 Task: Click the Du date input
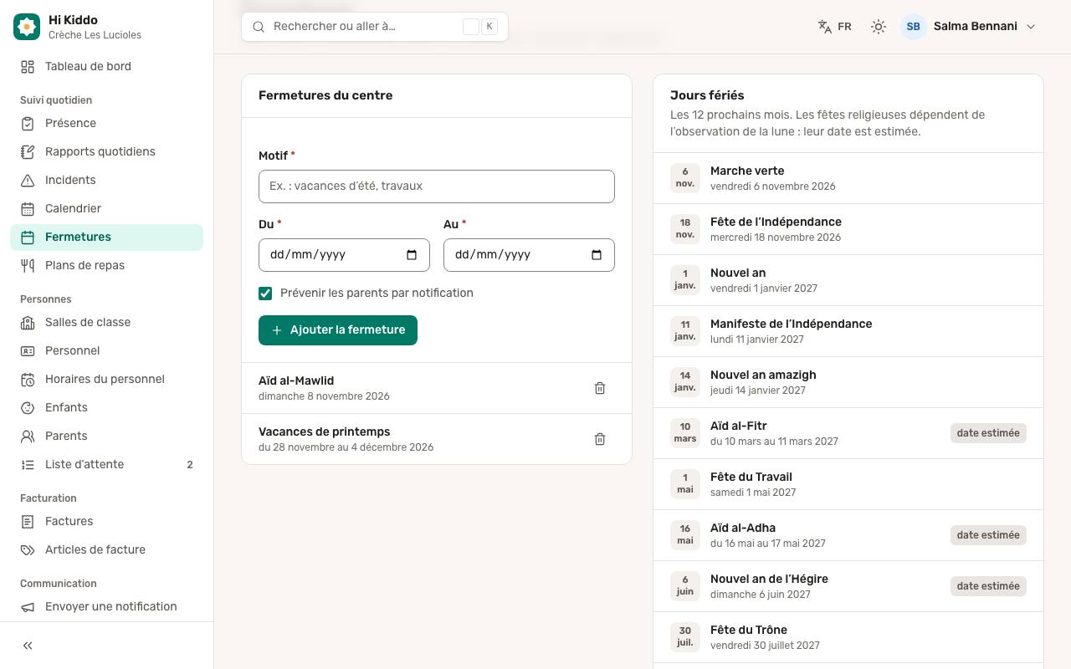click(344, 255)
